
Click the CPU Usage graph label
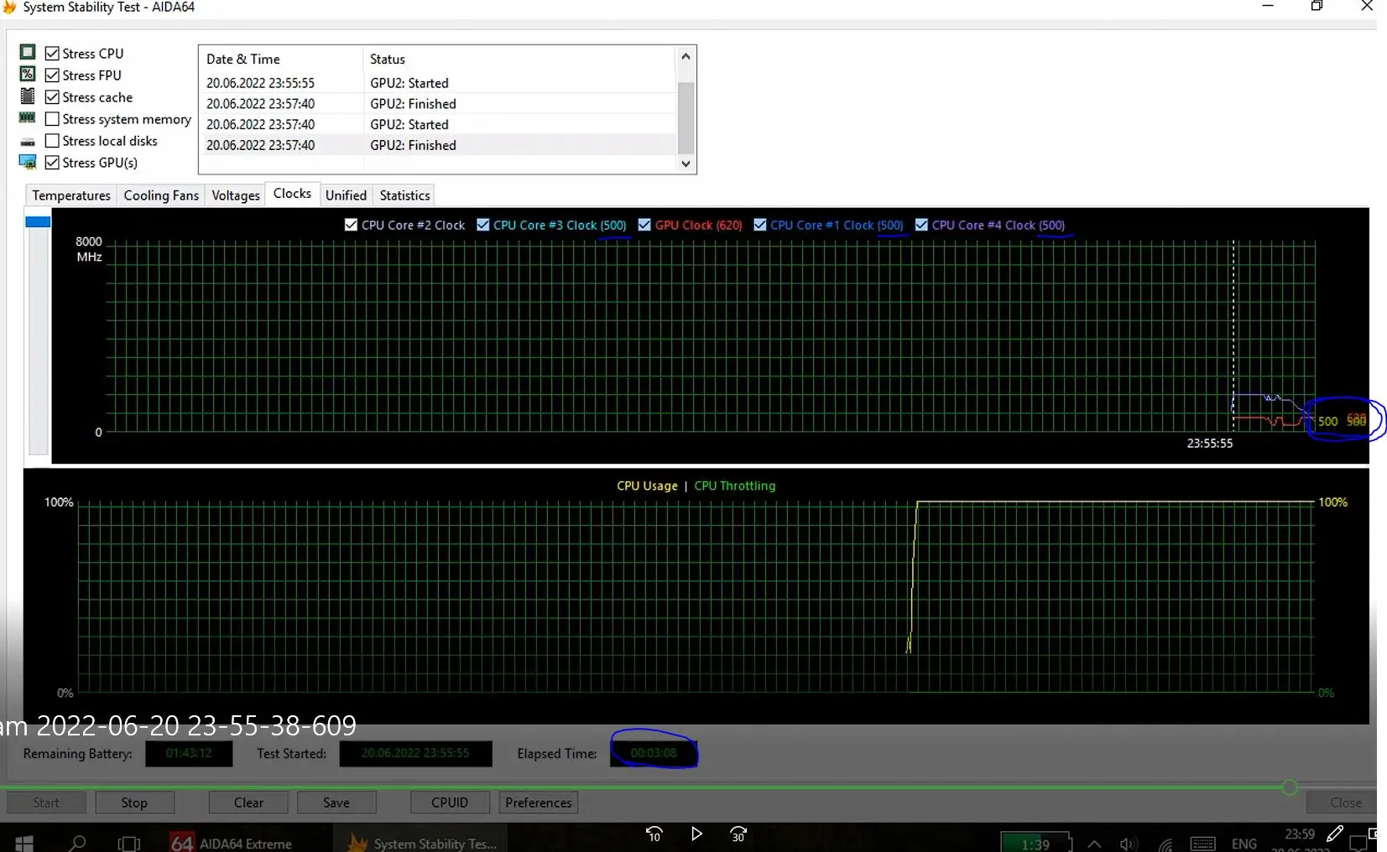pyautogui.click(x=647, y=486)
